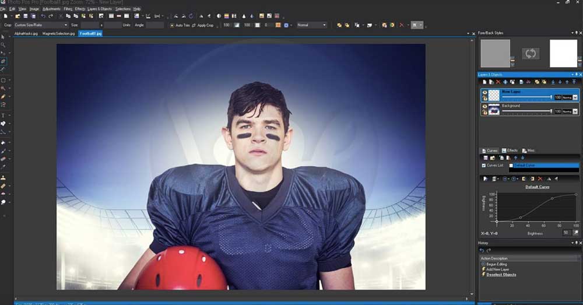Click the Magnifier zoom tool

tap(3, 45)
